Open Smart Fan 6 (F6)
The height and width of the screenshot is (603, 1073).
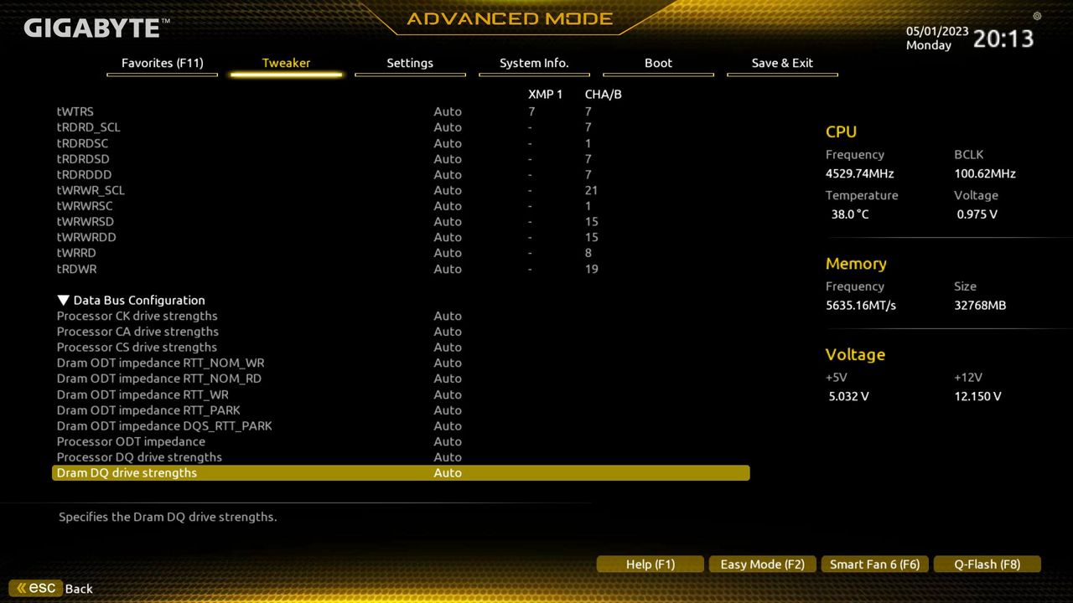click(x=874, y=564)
